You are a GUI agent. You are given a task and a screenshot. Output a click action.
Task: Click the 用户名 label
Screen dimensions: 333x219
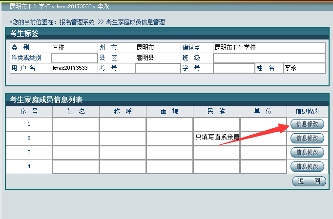pos(23,68)
